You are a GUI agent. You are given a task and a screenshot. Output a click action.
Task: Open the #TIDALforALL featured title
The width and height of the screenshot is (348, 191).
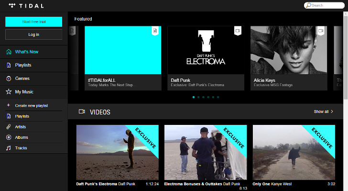coord(102,80)
